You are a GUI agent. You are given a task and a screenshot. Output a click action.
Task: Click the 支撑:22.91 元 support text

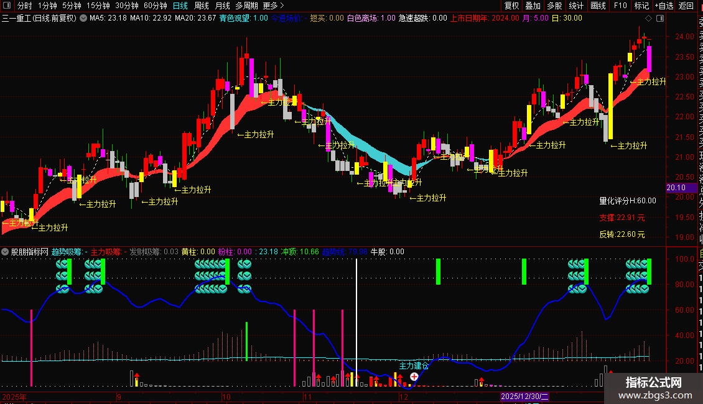tap(622, 218)
